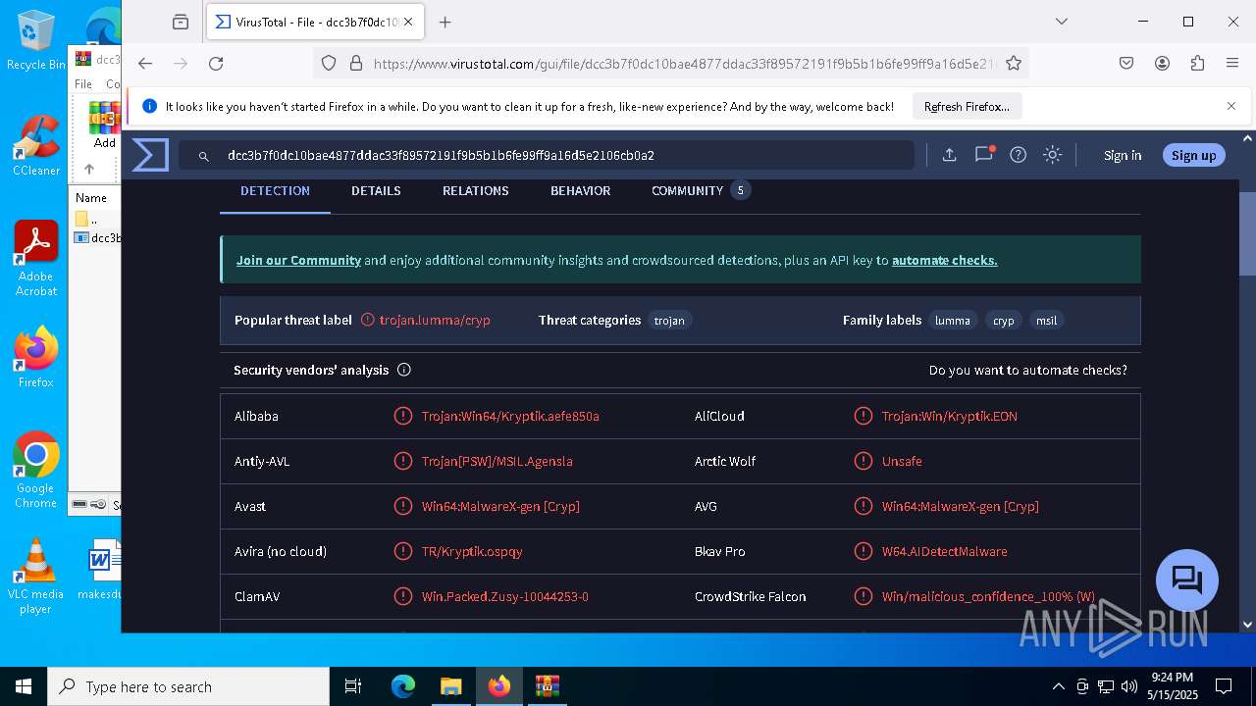
Task: Select ClamAV detection Win.Packed.Zusy-10044253-0
Action: (504, 596)
